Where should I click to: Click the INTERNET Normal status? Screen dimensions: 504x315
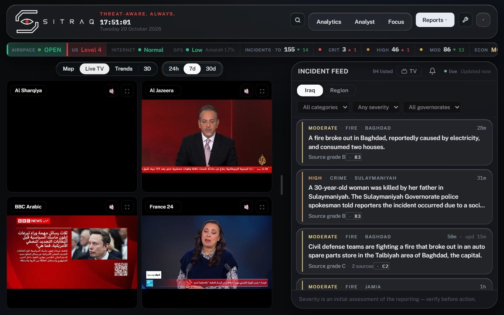pyautogui.click(x=137, y=50)
